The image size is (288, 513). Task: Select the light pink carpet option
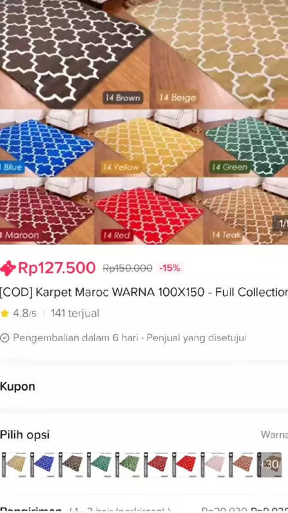[213, 464]
